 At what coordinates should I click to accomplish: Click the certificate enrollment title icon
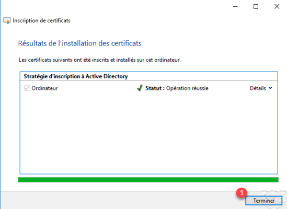click(x=7, y=20)
